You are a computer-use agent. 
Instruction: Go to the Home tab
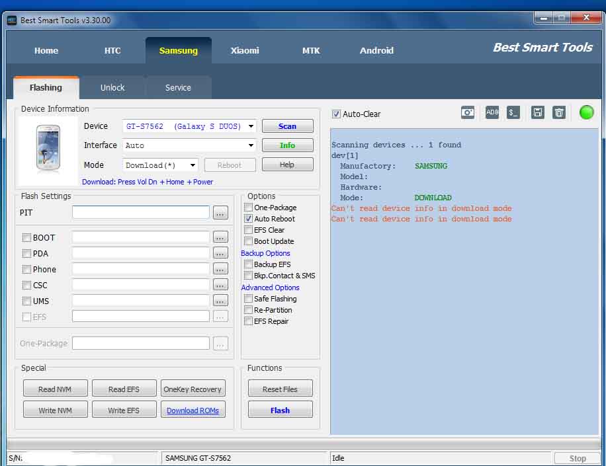46,51
